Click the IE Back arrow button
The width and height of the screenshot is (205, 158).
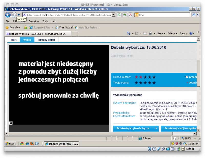8,15
